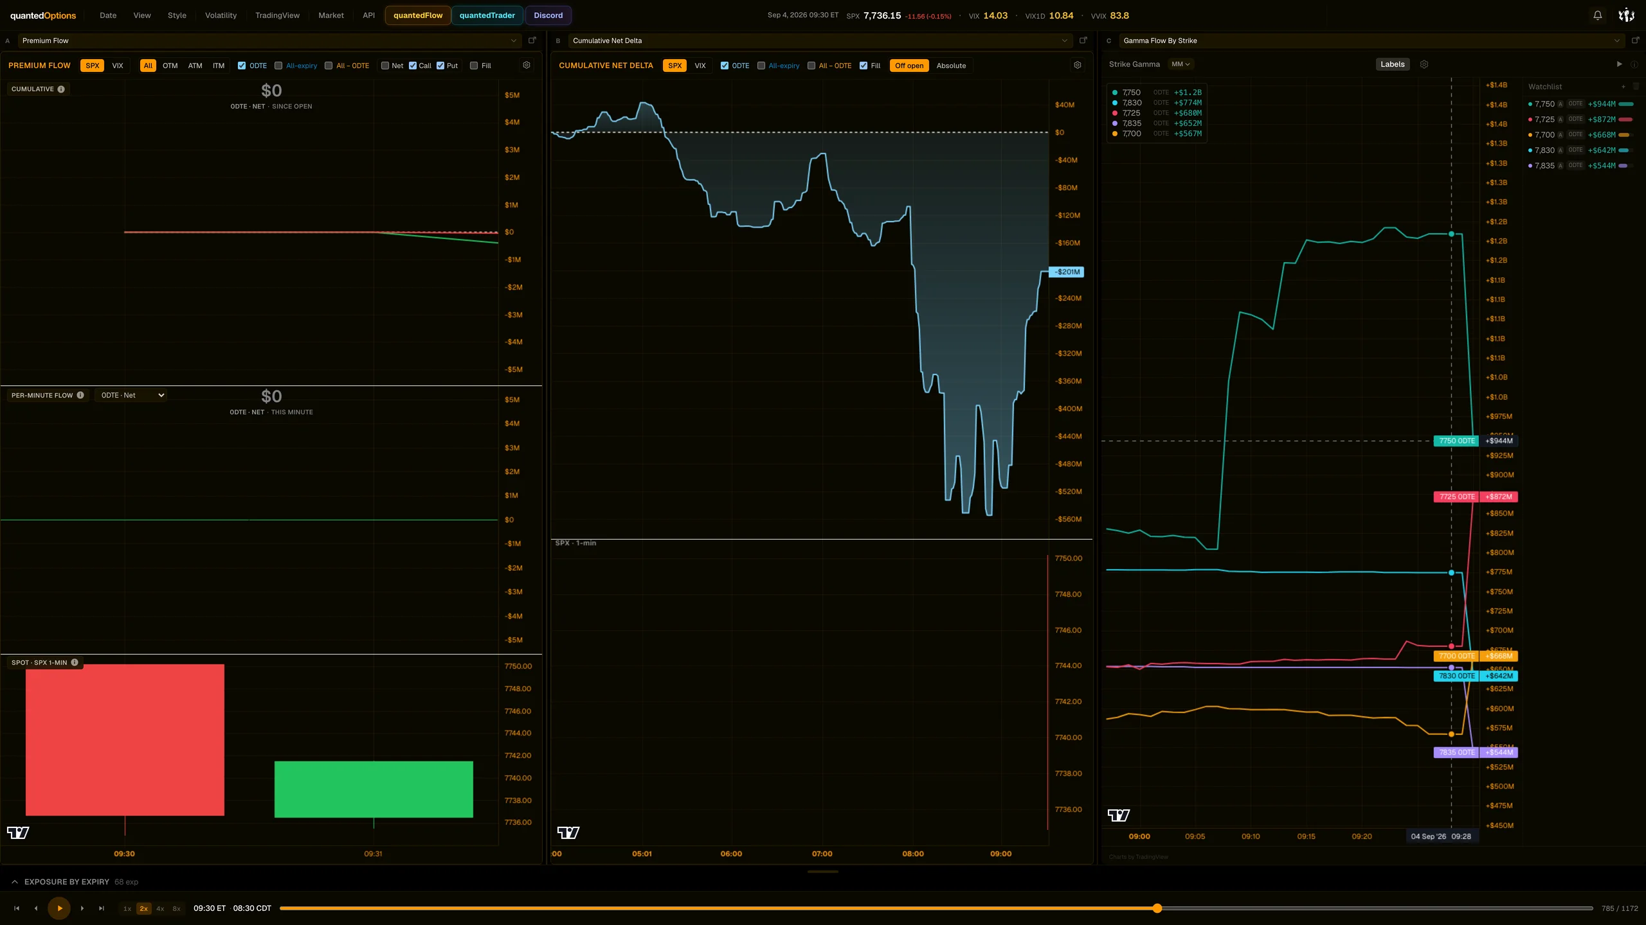The width and height of the screenshot is (1646, 925).
Task: Open the Date menu
Action: pos(108,15)
